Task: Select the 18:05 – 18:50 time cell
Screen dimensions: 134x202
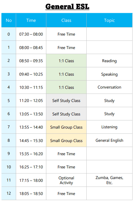Action: pyautogui.click(x=31, y=194)
